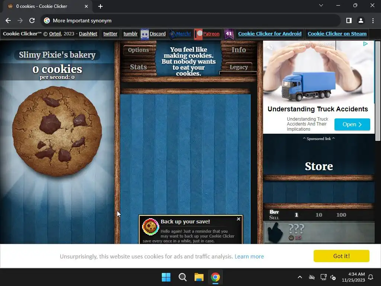Click the address bar text More Important synonym
Image resolution: width=381 pixels, height=286 pixels.
[82, 21]
